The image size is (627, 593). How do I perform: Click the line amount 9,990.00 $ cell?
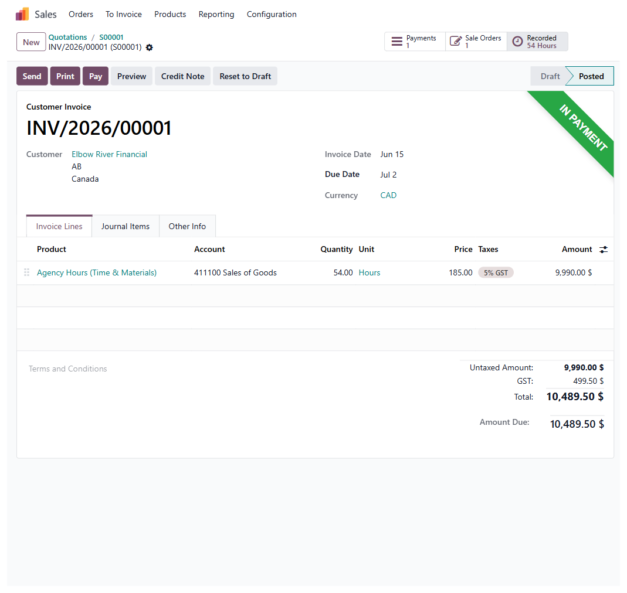(574, 272)
